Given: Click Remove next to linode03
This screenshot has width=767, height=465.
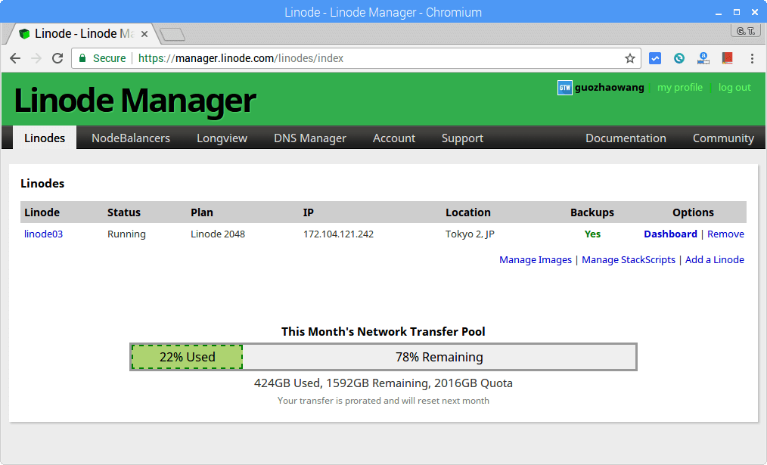Looking at the screenshot, I should click(725, 234).
